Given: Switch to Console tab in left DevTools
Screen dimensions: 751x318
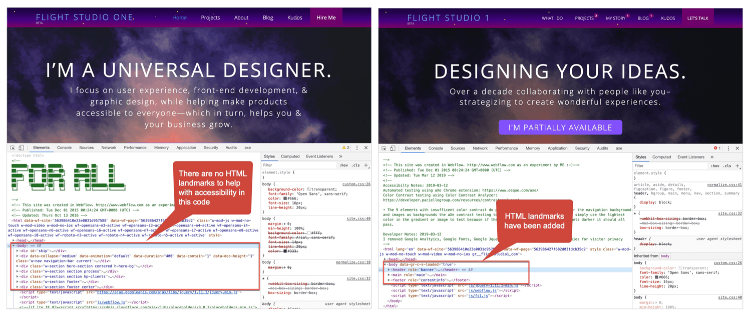Looking at the screenshot, I should (64, 148).
